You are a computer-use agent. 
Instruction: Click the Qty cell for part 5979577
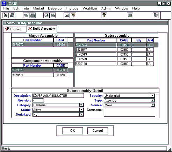click(139, 50)
